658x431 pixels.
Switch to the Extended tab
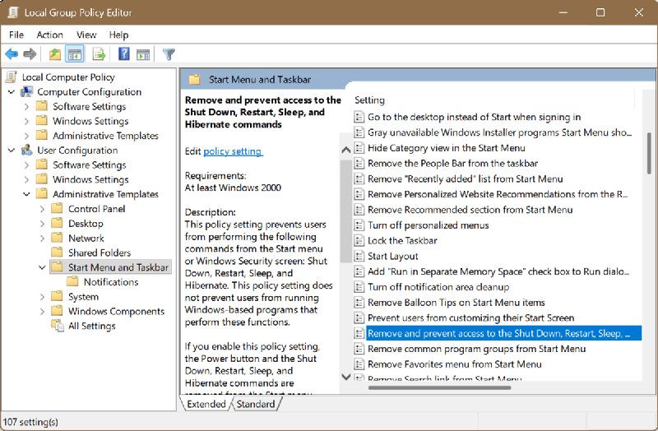pyautogui.click(x=206, y=404)
